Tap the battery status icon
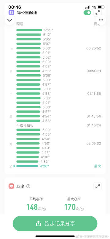 coord(101,7)
